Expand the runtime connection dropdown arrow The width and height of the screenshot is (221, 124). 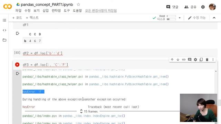[x=180, y=18]
